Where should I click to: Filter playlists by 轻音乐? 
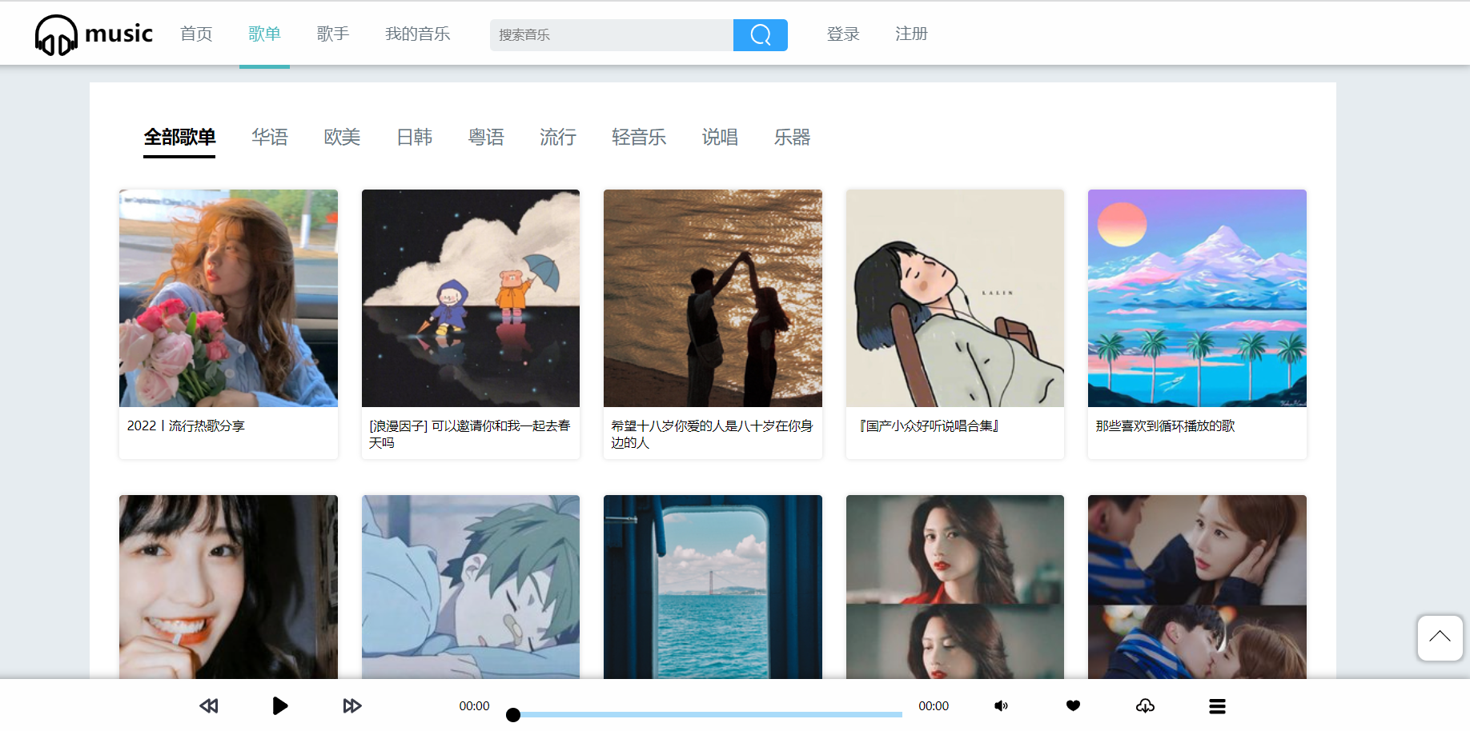pyautogui.click(x=638, y=137)
